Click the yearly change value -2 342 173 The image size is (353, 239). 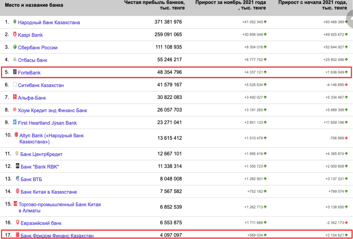[335, 223]
